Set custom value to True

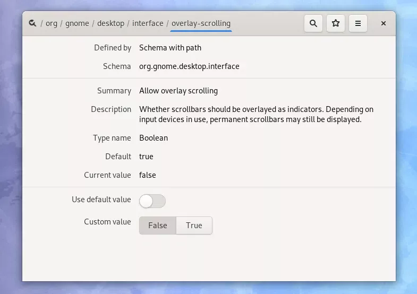194,226
